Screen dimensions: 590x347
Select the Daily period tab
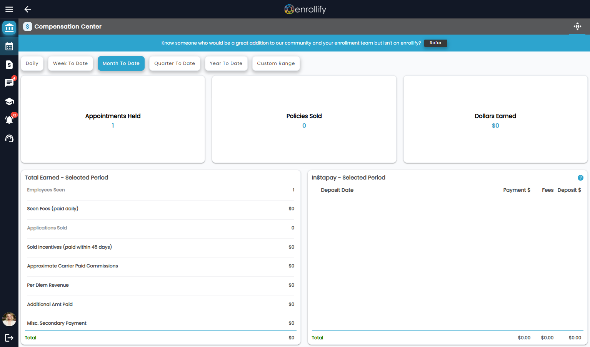pos(32,63)
